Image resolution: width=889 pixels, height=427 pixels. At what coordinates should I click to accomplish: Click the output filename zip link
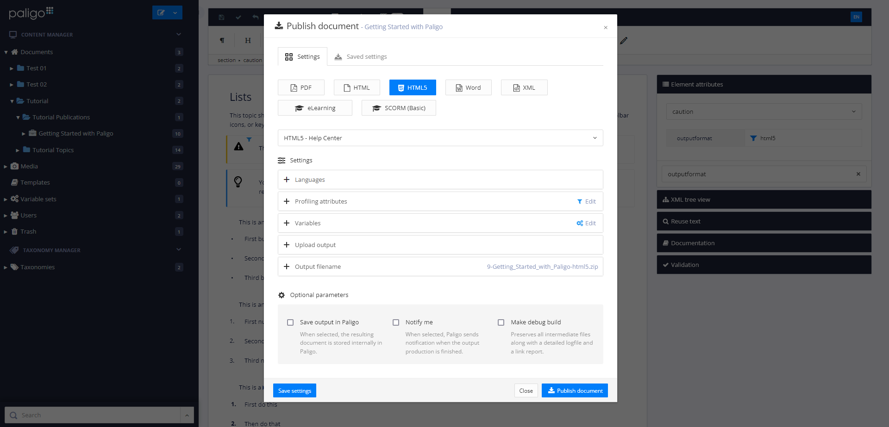(542, 266)
